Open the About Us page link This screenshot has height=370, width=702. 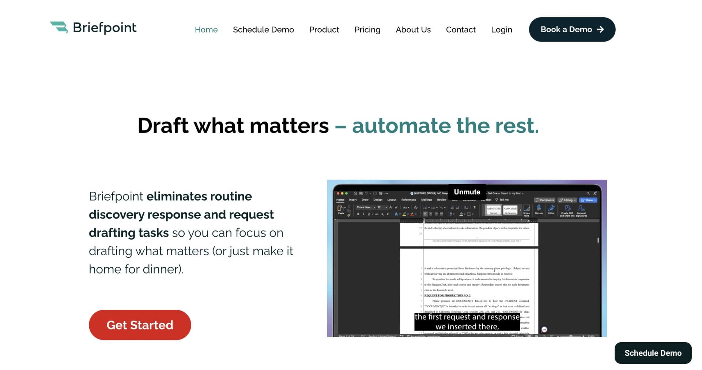tap(413, 30)
